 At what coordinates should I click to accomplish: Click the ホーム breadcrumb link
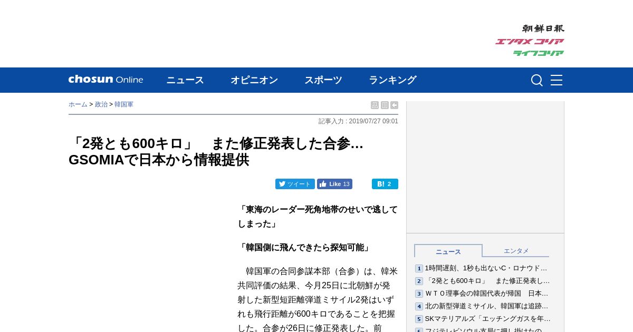[78, 104]
